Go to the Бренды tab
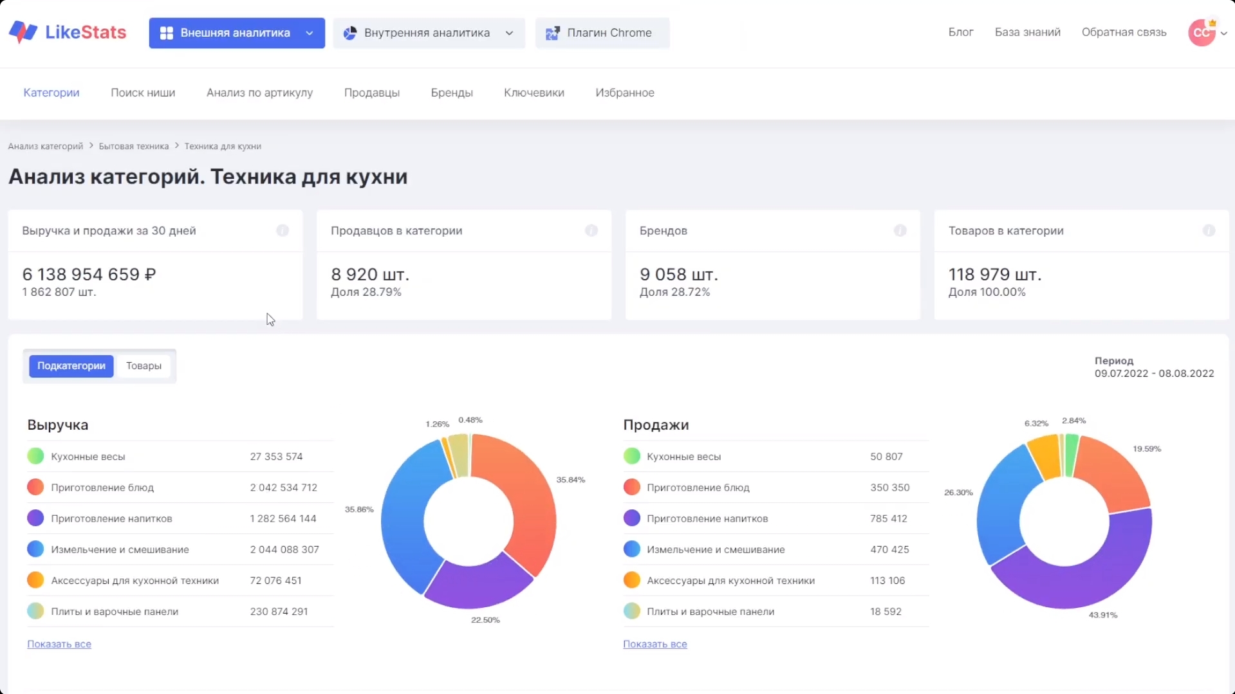Screen dimensions: 1235x694 click(x=452, y=93)
